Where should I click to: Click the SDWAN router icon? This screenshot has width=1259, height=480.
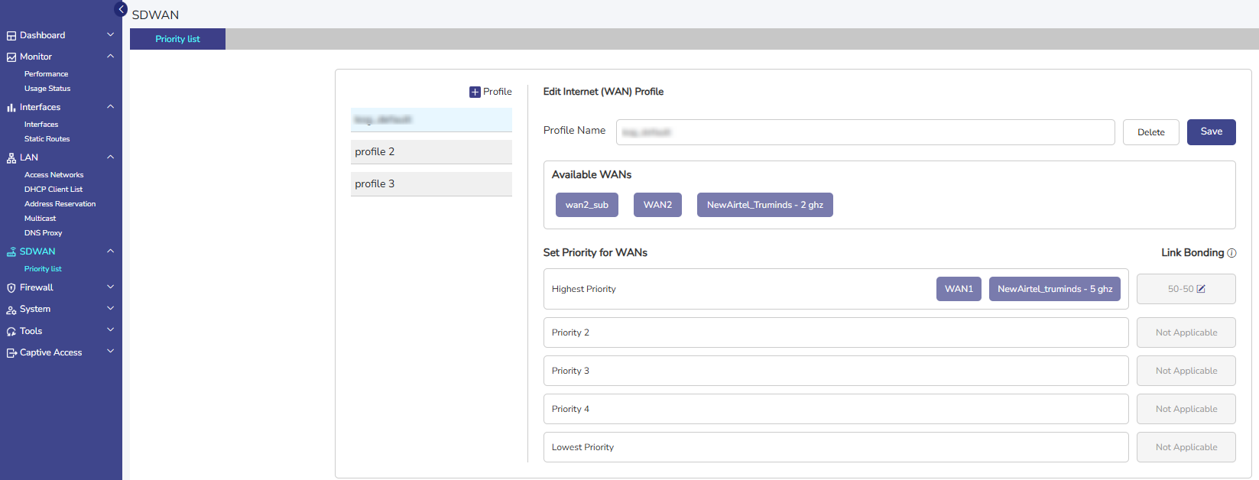[11, 251]
